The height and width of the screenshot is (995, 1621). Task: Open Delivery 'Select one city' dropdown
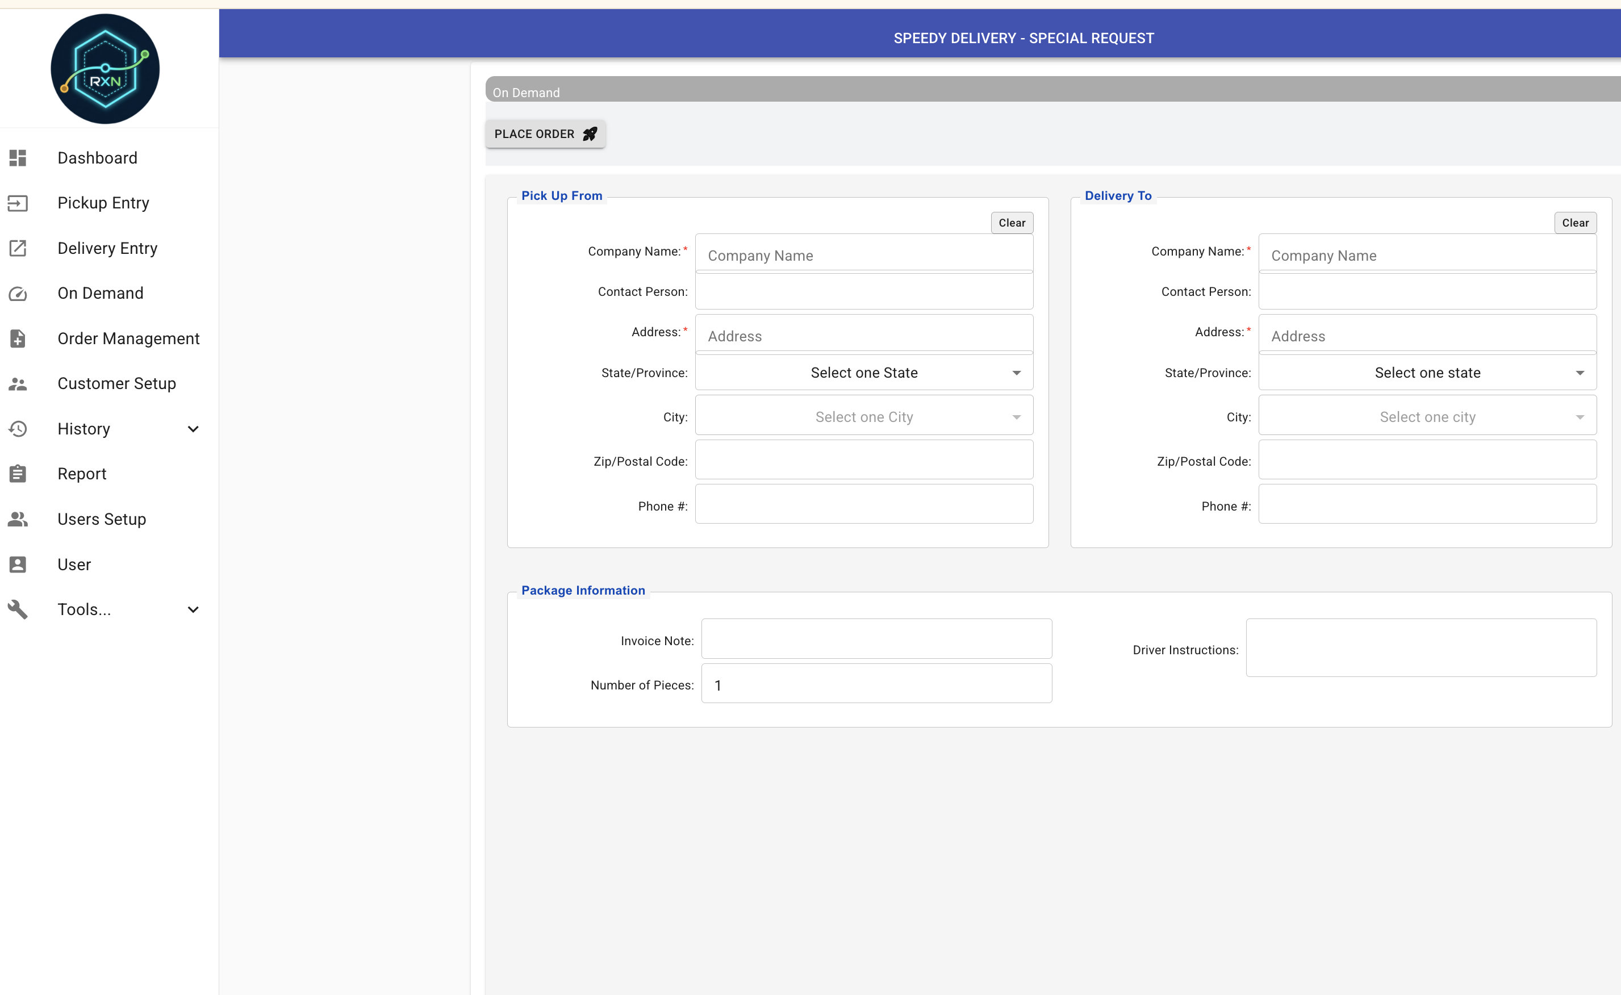pyautogui.click(x=1427, y=416)
